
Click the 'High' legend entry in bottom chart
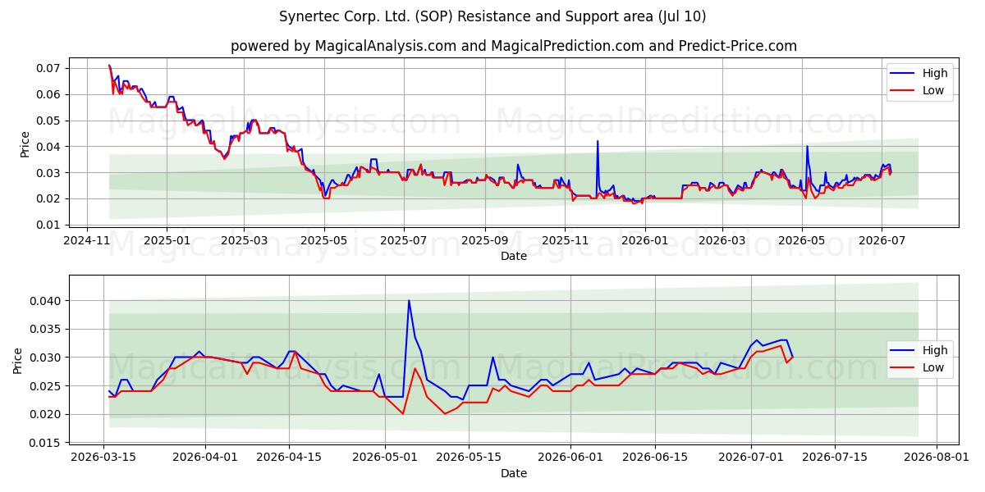point(935,350)
